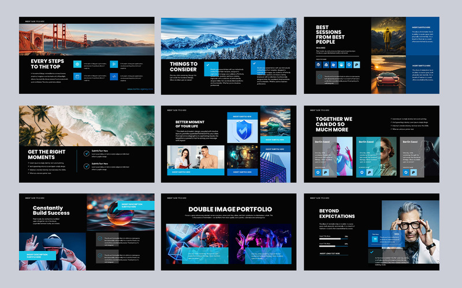Click the globe icon in Every Steps slide
This screenshot has height=288, width=462.
pyautogui.click(x=77, y=64)
